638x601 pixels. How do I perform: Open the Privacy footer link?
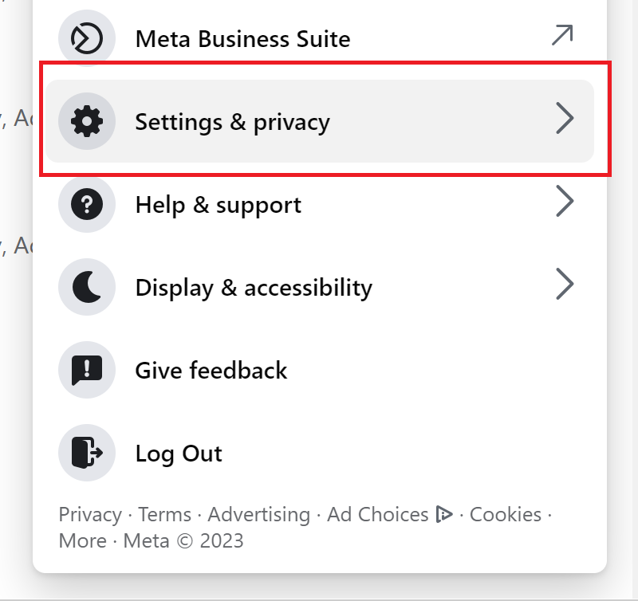(90, 515)
